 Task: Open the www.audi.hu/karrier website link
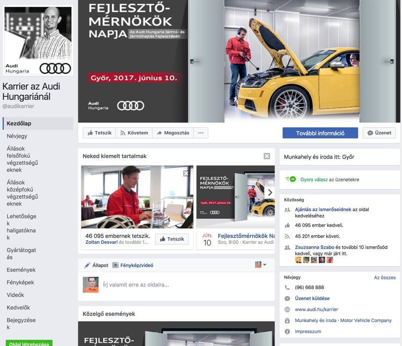coord(316,309)
